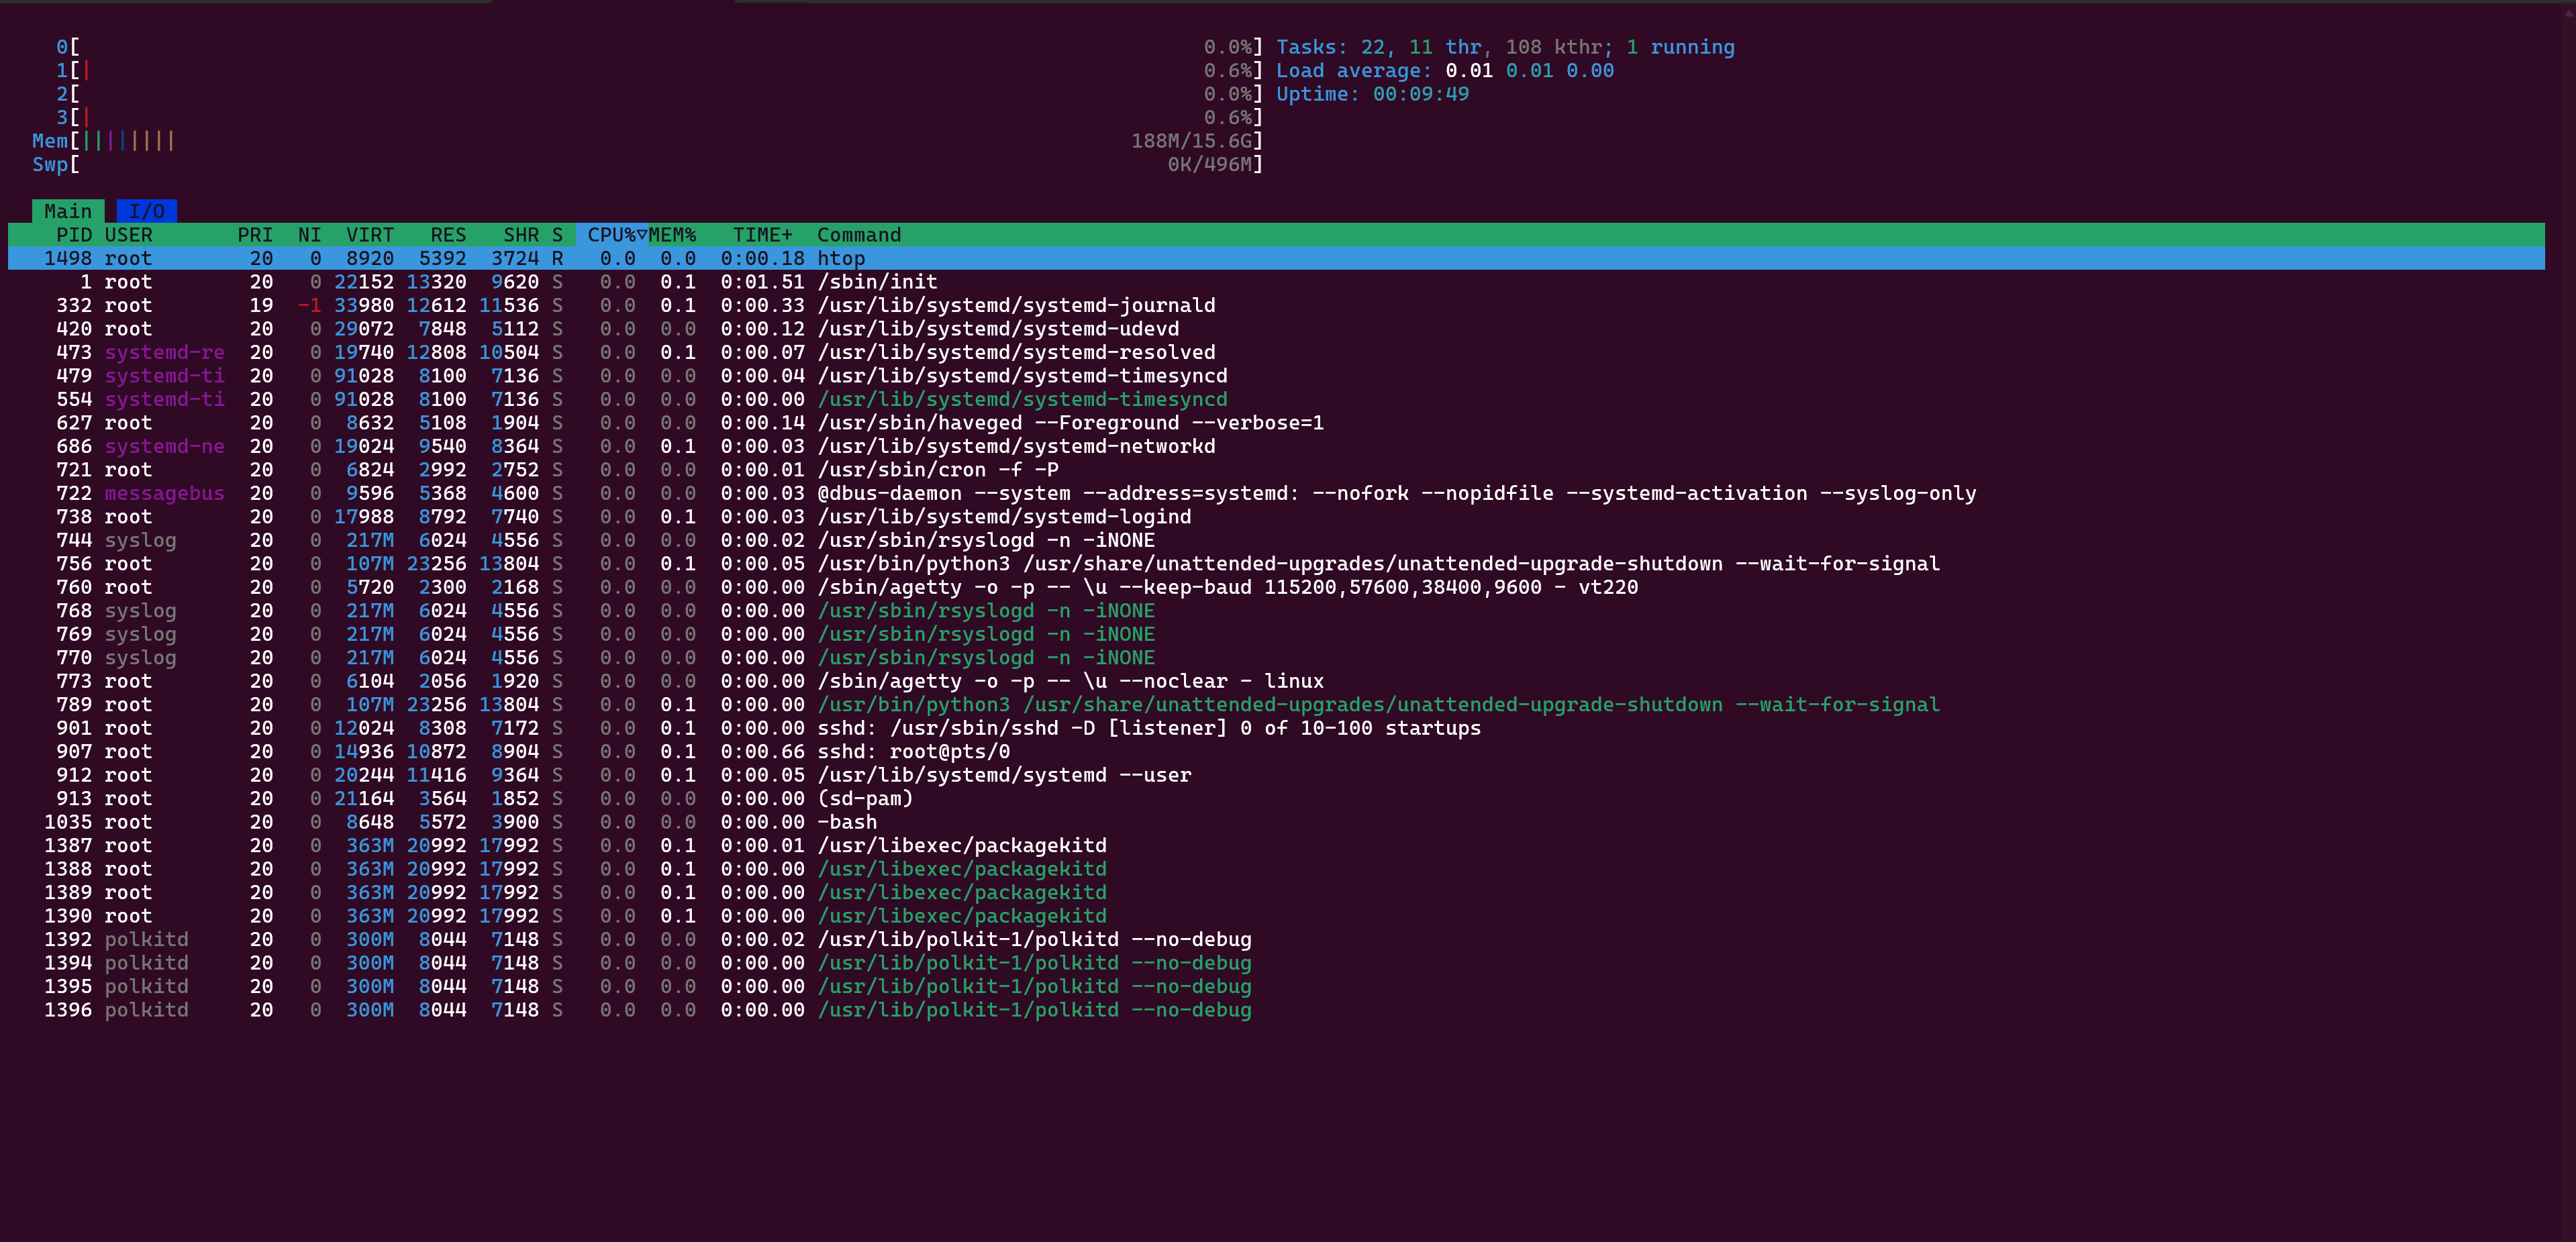Select rsyslogd thread with PID 770
The width and height of the screenshot is (2576, 1242).
1276,658
